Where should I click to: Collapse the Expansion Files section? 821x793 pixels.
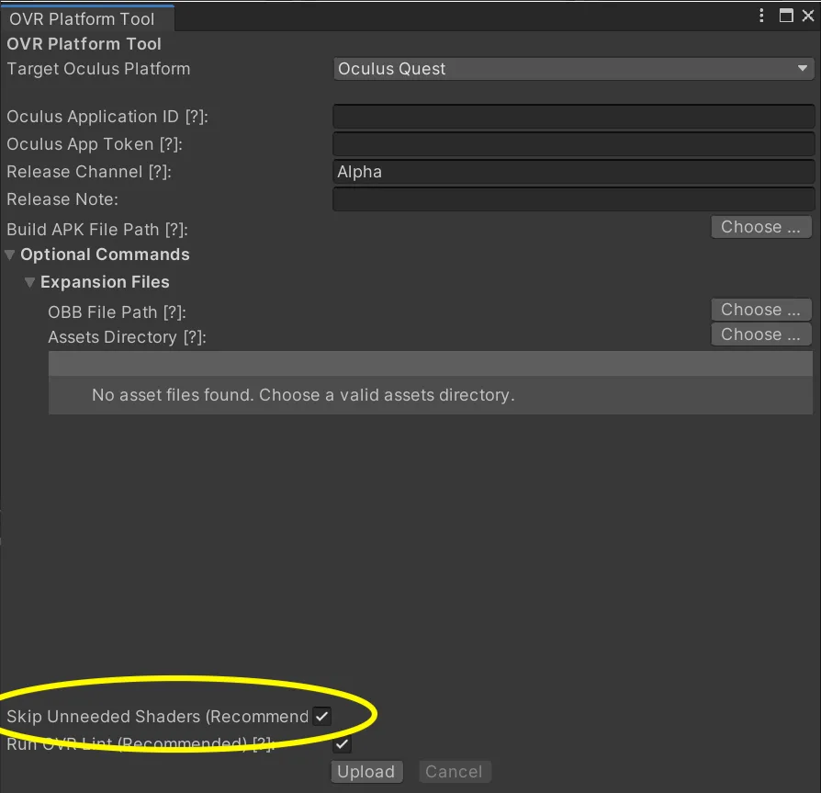(x=29, y=282)
